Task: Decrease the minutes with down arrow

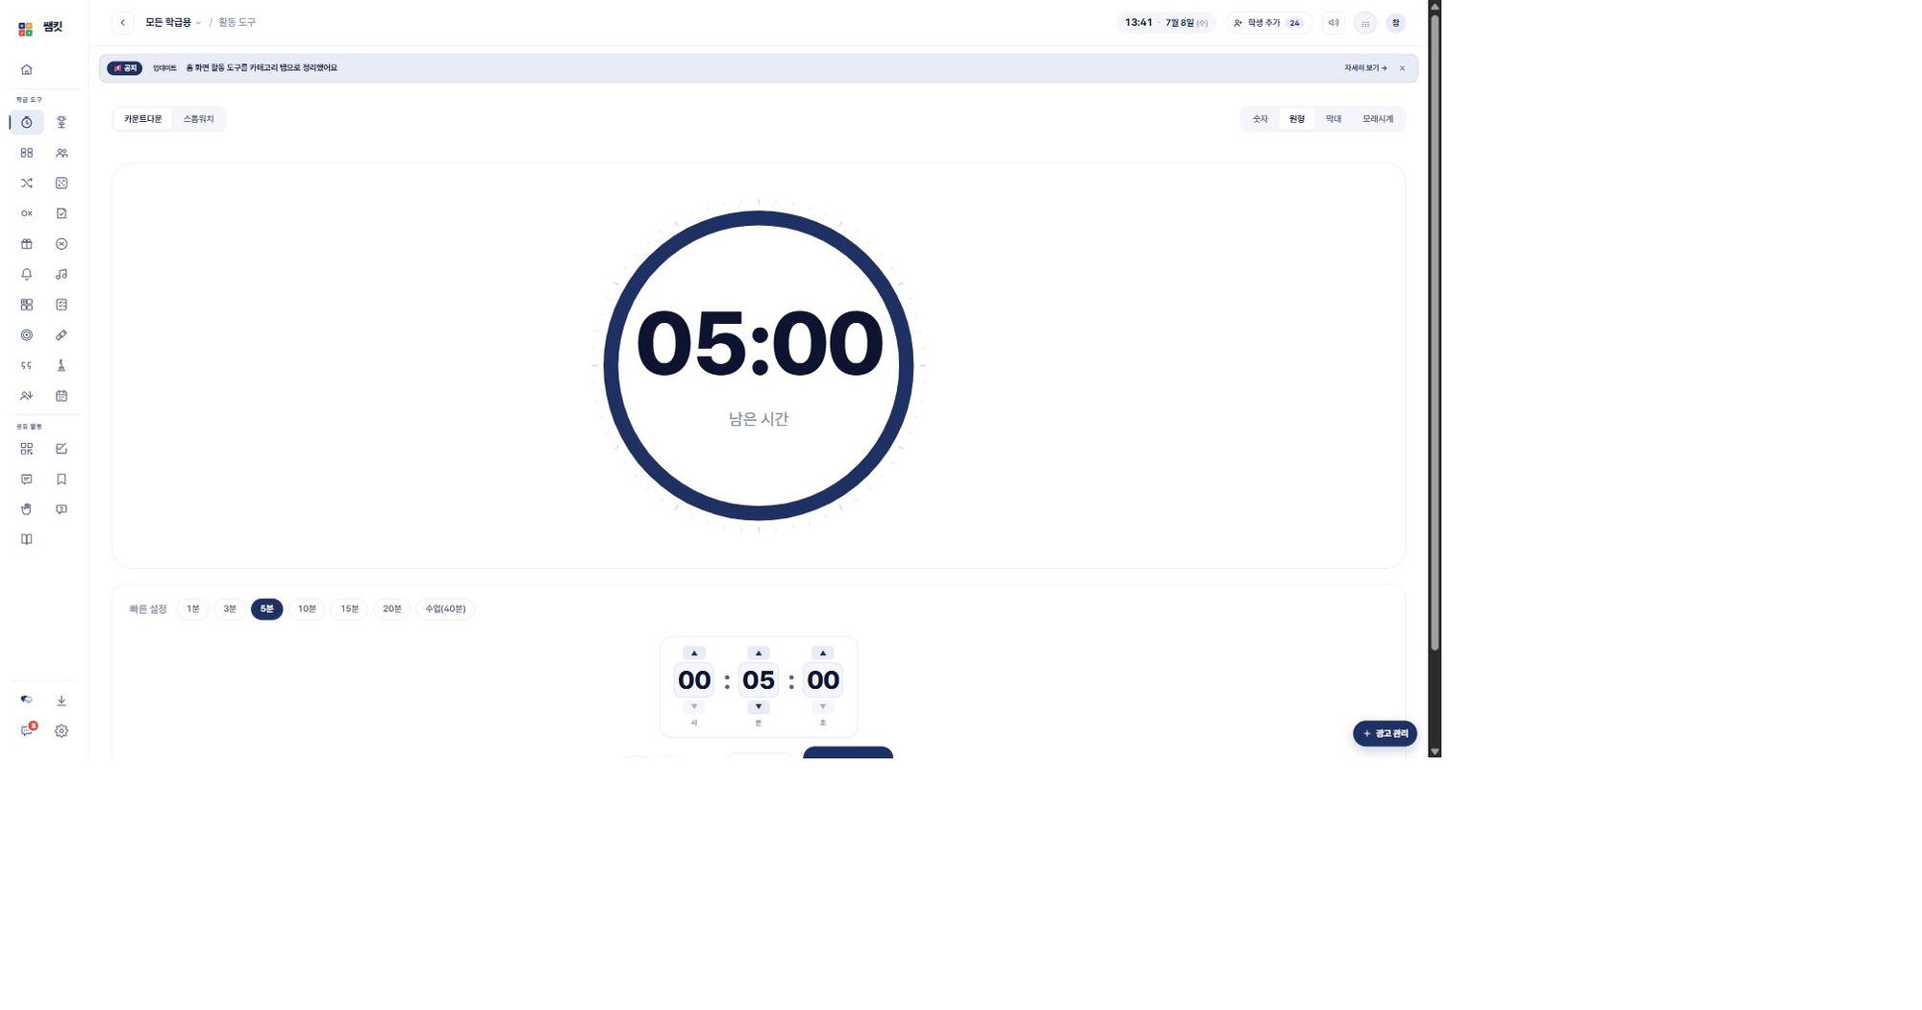Action: click(759, 707)
